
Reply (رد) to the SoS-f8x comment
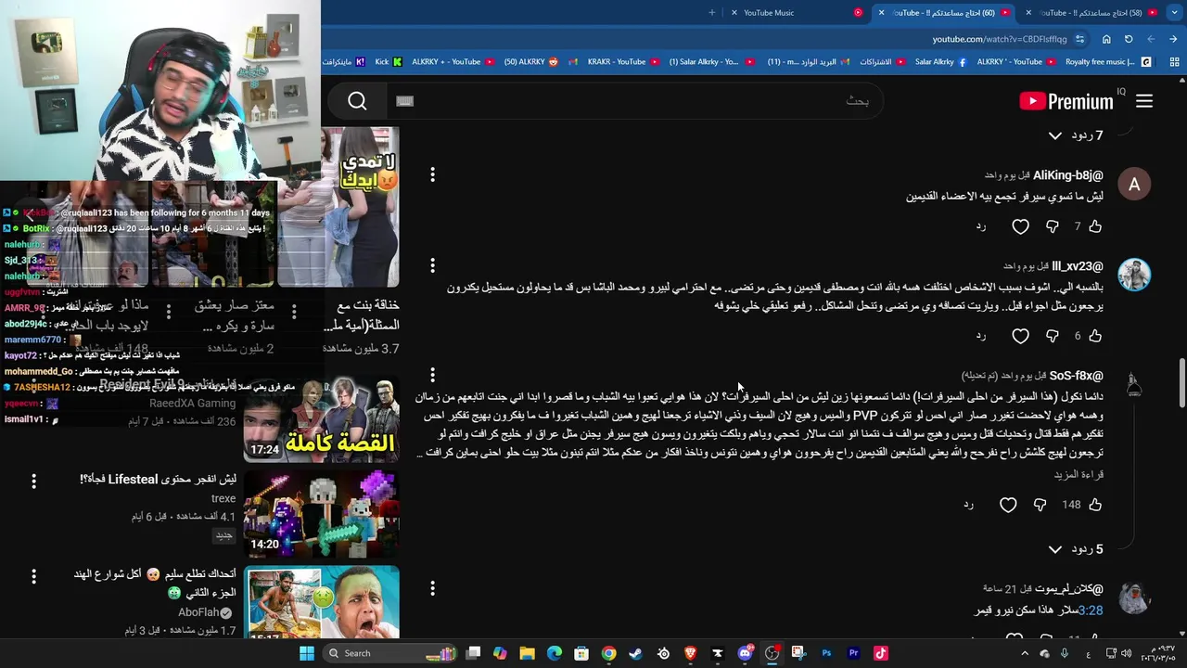(968, 505)
